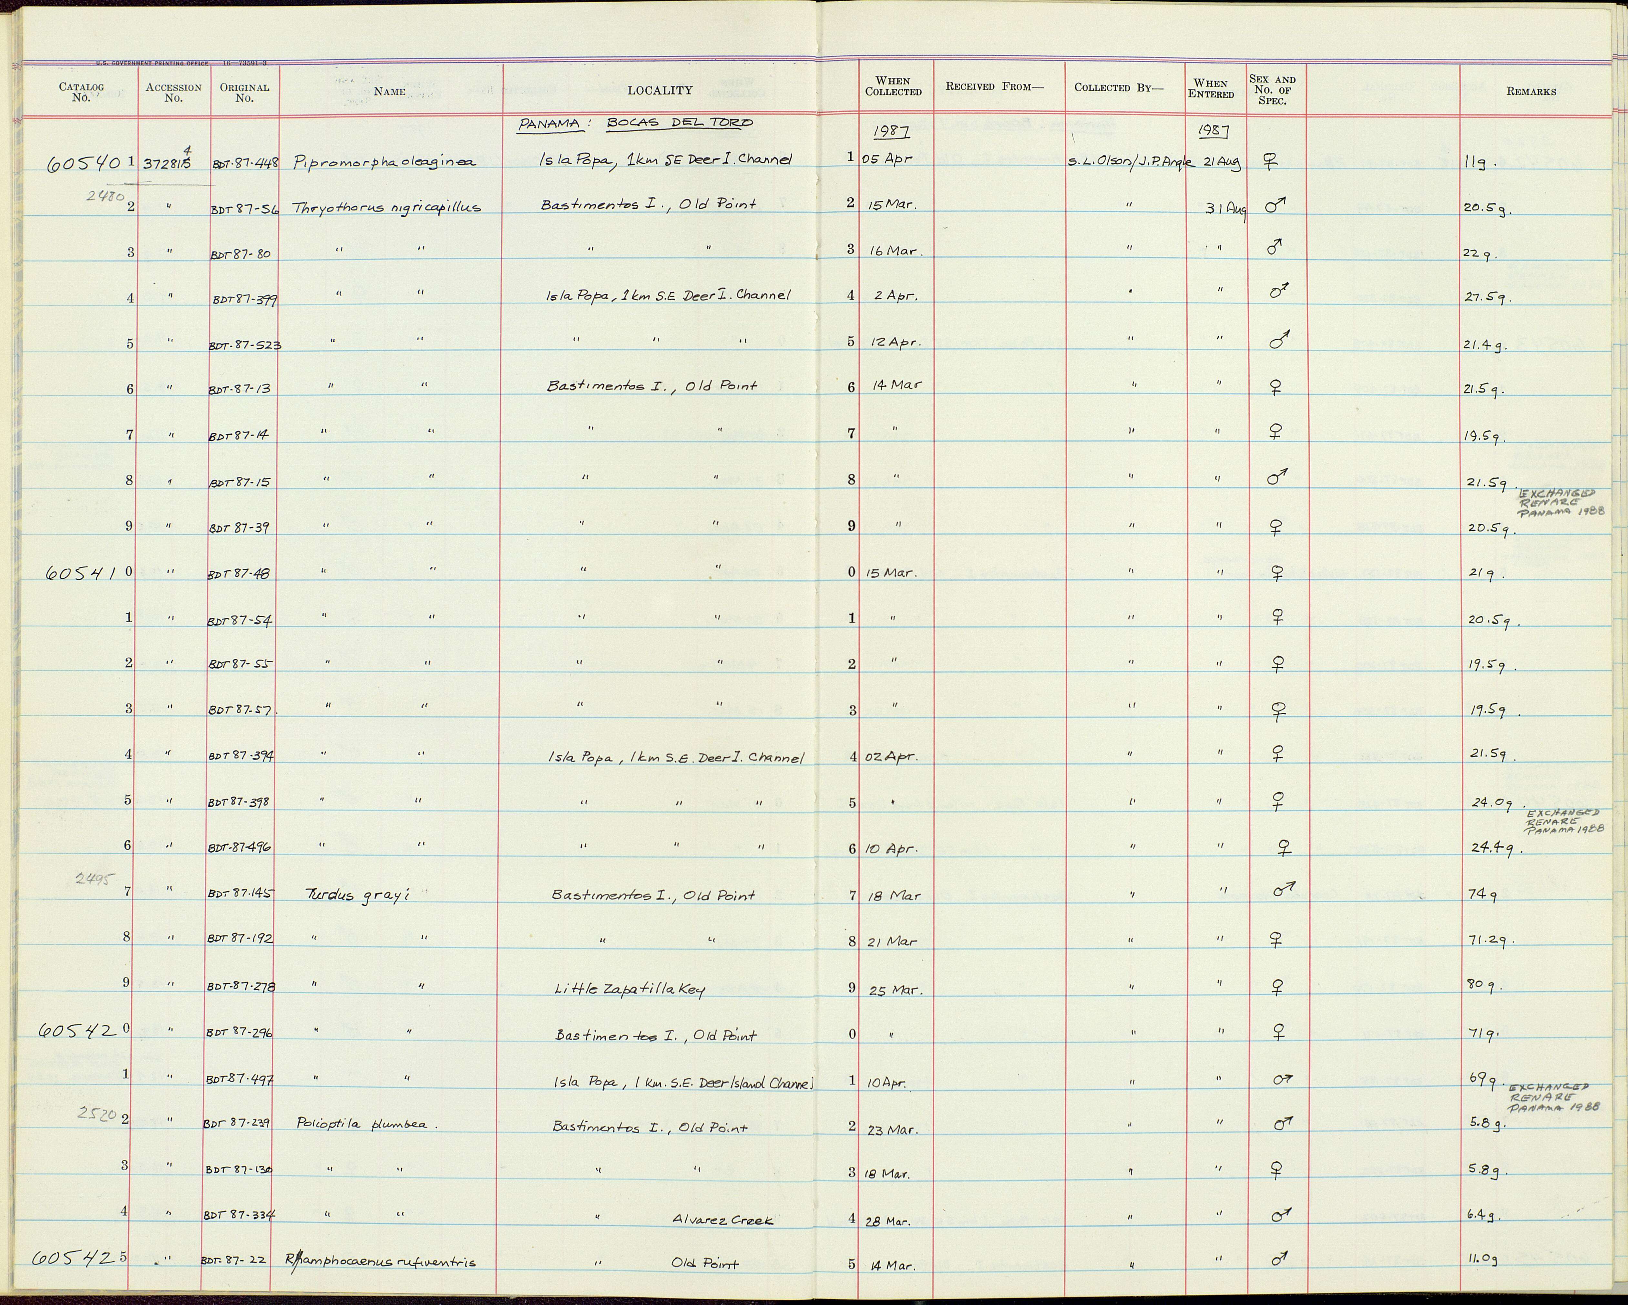Click original number 'BDT-87-496'
The height and width of the screenshot is (1305, 1628).
(239, 848)
